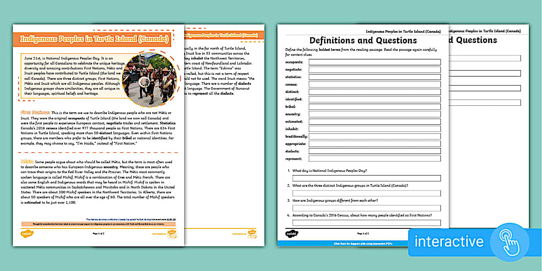Select the 'represent' definition text box
This screenshot has width=542, height=271.
(374, 159)
